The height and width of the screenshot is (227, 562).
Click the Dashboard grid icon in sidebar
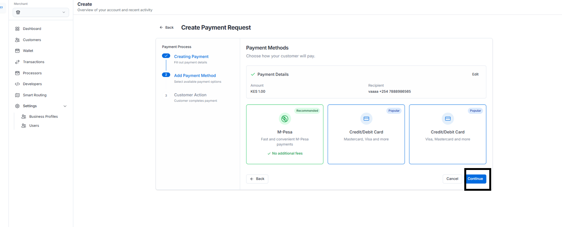[17, 29]
